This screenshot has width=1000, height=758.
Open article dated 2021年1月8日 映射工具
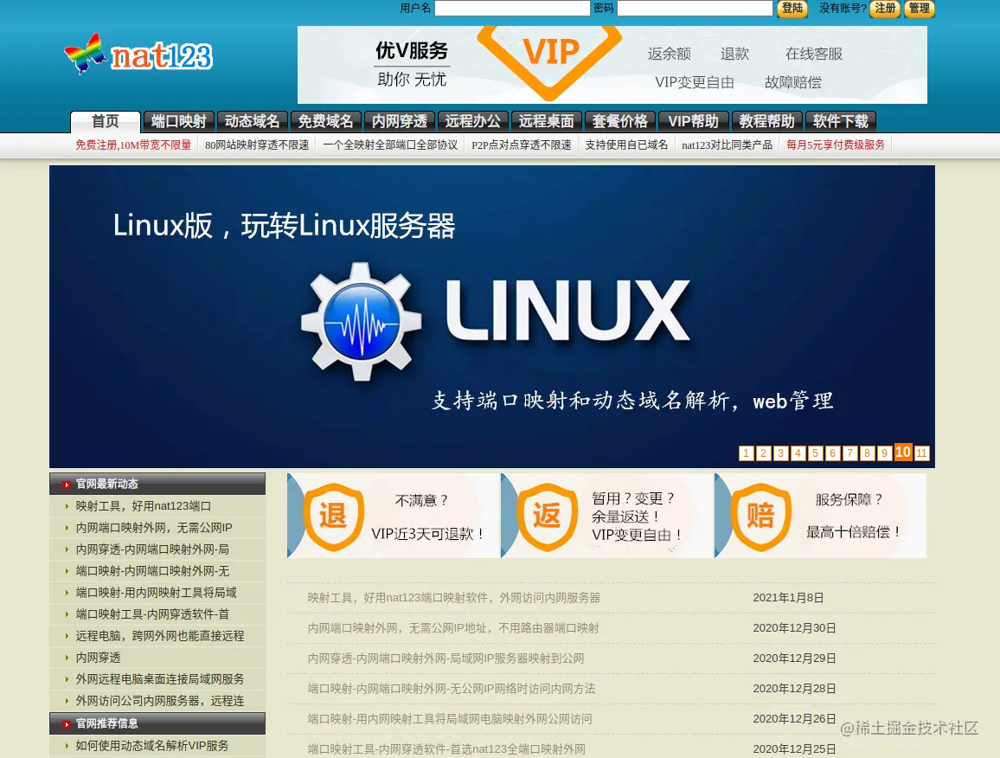pos(454,598)
